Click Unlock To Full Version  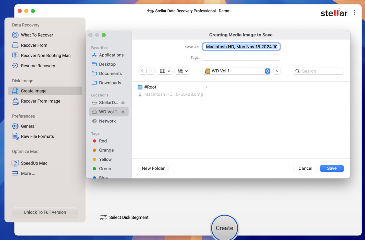pos(45,212)
